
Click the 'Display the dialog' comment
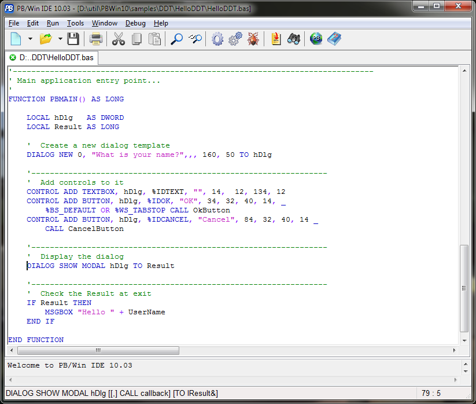(82, 256)
